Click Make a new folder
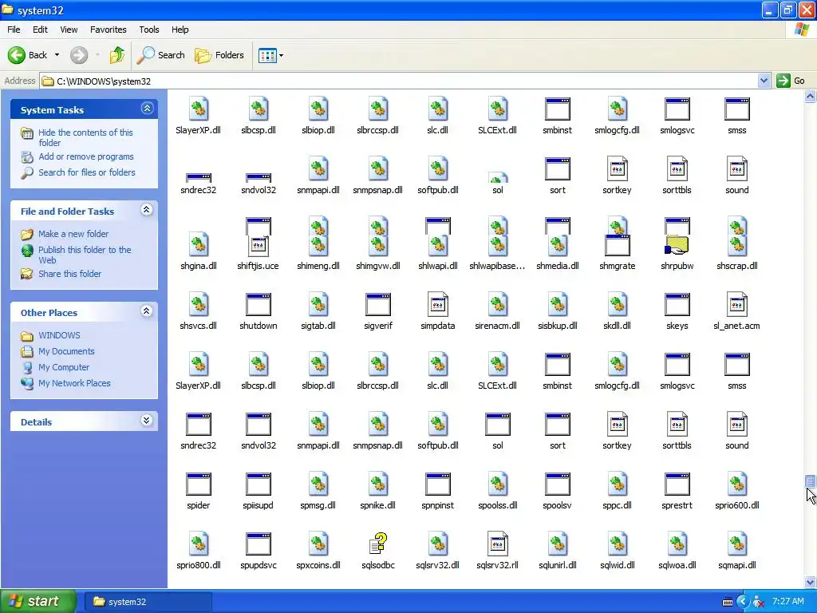817x613 pixels. [73, 234]
